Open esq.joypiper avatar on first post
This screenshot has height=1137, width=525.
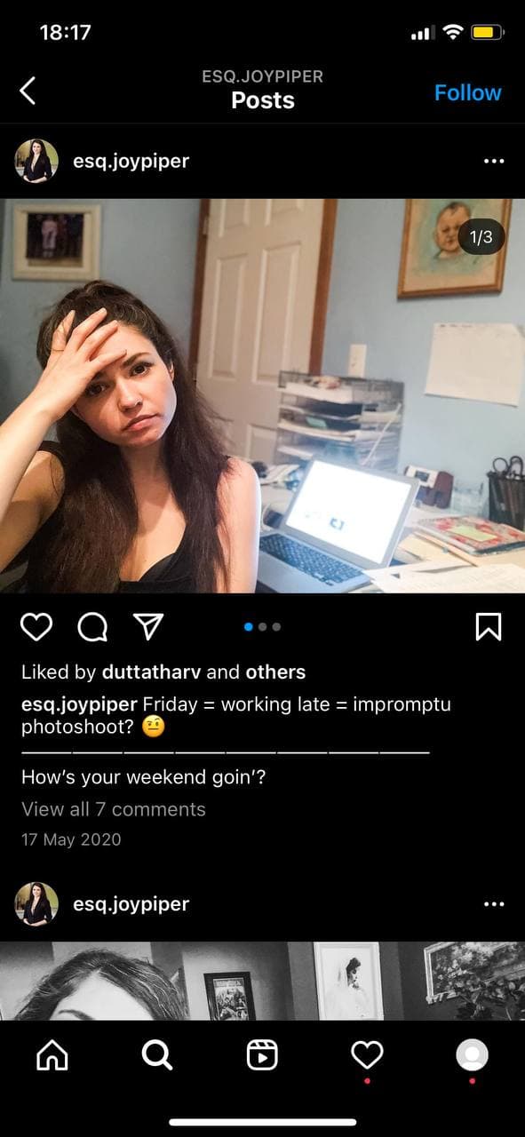[36, 161]
